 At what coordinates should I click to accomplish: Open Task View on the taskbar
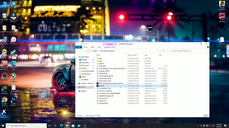(x=55, y=126)
